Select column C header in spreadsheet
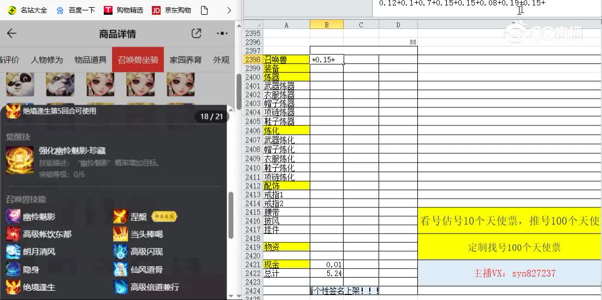 pyautogui.click(x=361, y=25)
